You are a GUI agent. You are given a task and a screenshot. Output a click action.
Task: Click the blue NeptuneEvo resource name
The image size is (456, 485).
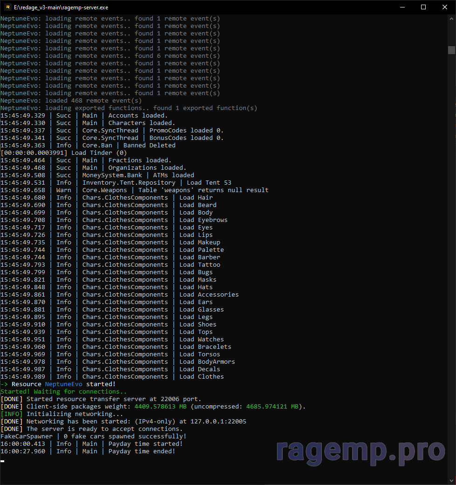(x=63, y=384)
